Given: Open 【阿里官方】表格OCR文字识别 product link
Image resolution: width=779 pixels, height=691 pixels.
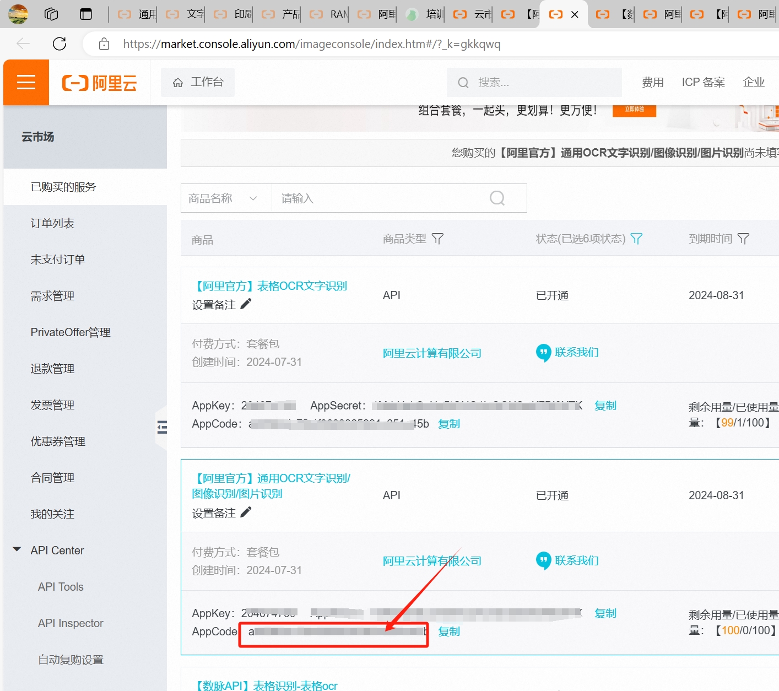Looking at the screenshot, I should click(x=269, y=286).
